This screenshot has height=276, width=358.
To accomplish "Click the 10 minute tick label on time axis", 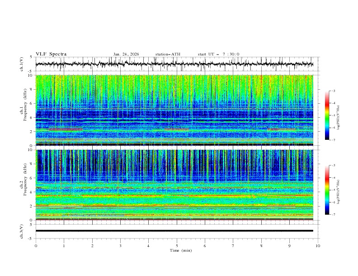I will click(318, 246).
